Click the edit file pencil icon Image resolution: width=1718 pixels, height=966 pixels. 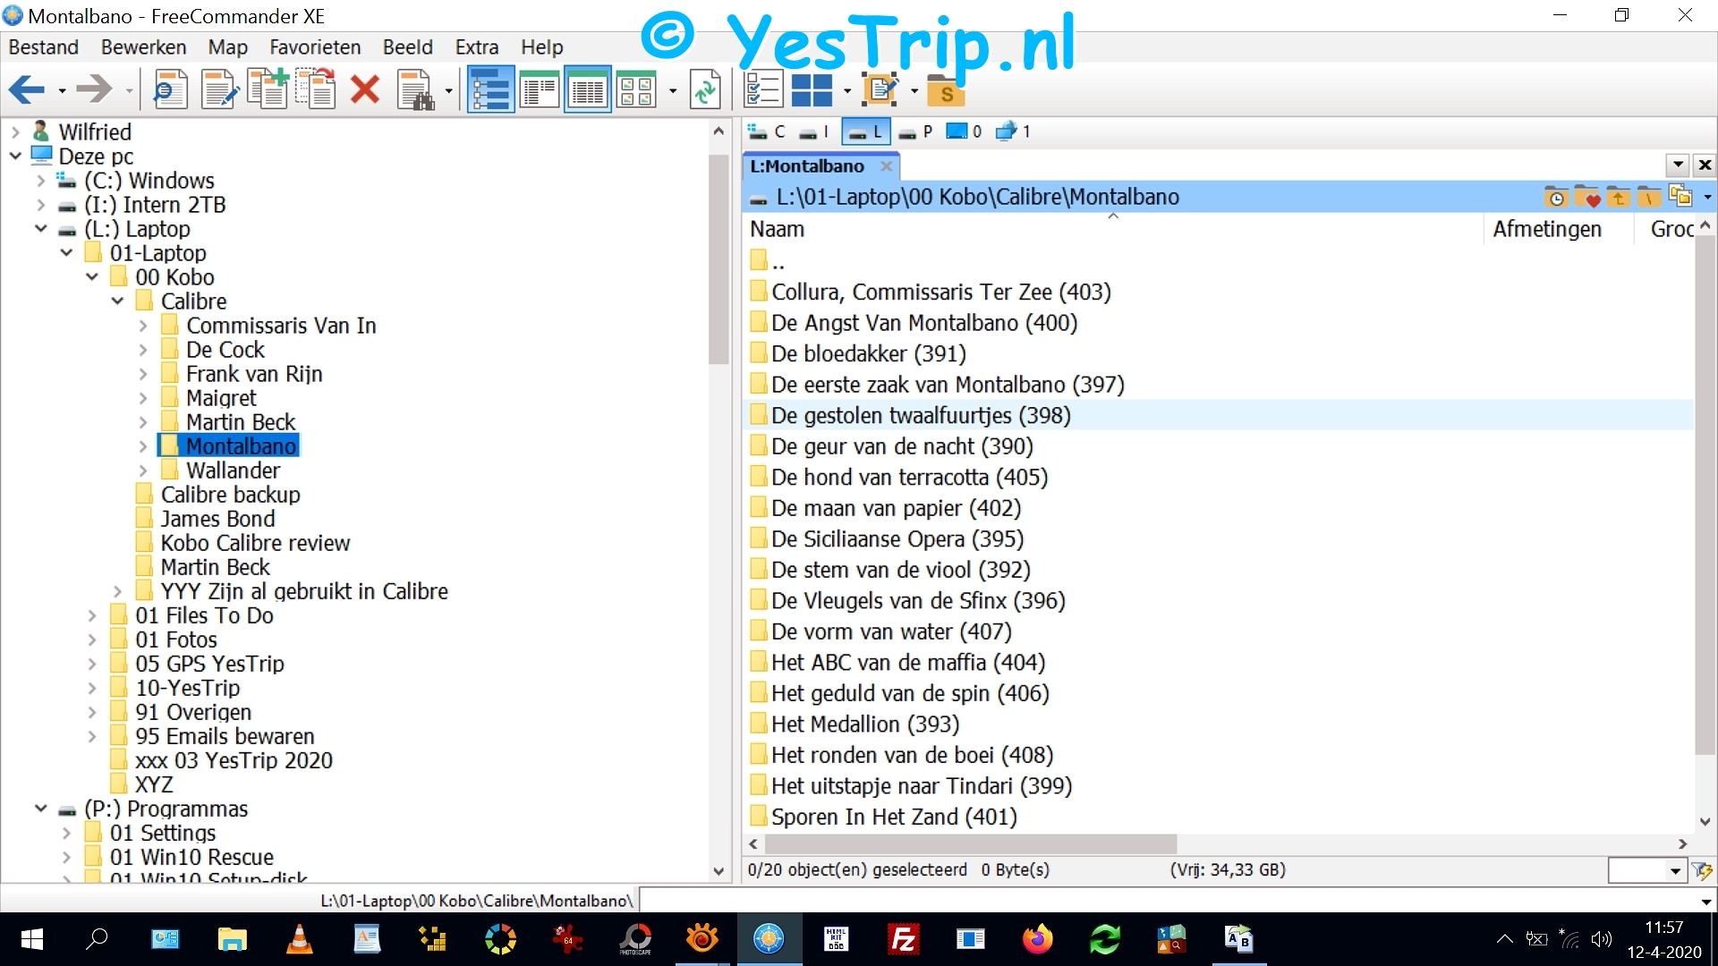[x=219, y=89]
